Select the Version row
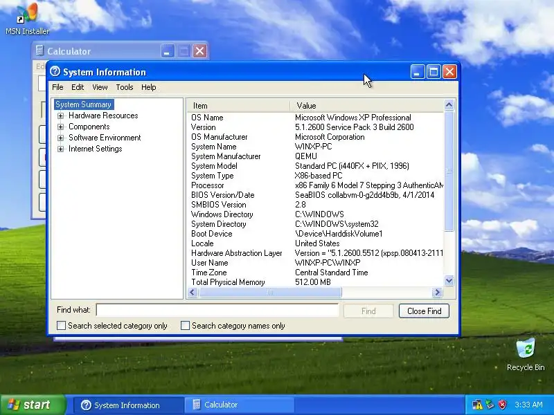Image resolution: width=554 pixels, height=415 pixels. (315, 127)
